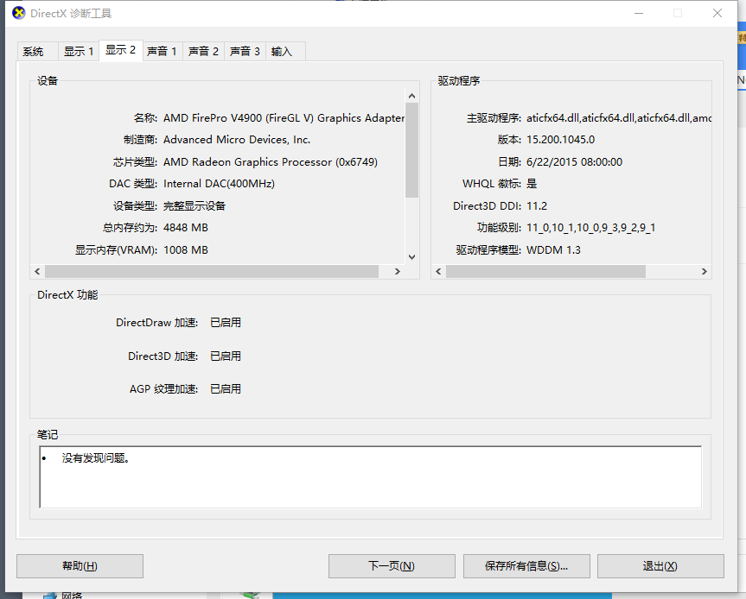746x599 pixels.
Task: Click the 1008 MB VRAM value
Action: point(186,249)
